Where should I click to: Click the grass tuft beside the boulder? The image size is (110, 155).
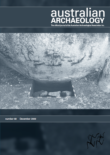click(106, 68)
